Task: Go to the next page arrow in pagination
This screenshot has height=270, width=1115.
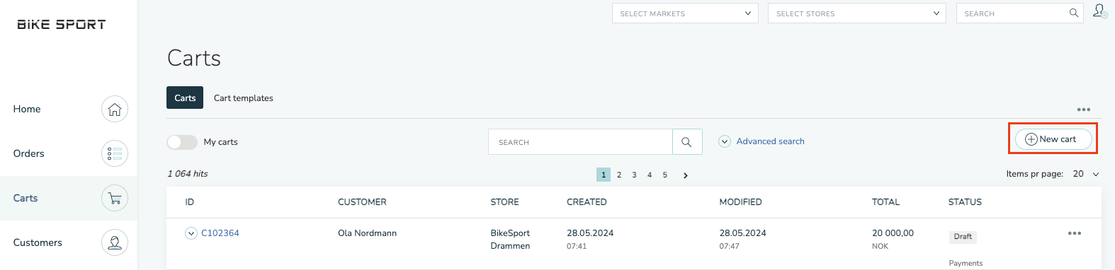Action: pos(685,175)
